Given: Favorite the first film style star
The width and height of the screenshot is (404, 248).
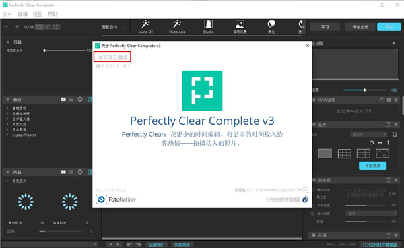Looking at the screenshot, I should pyautogui.click(x=42, y=223).
